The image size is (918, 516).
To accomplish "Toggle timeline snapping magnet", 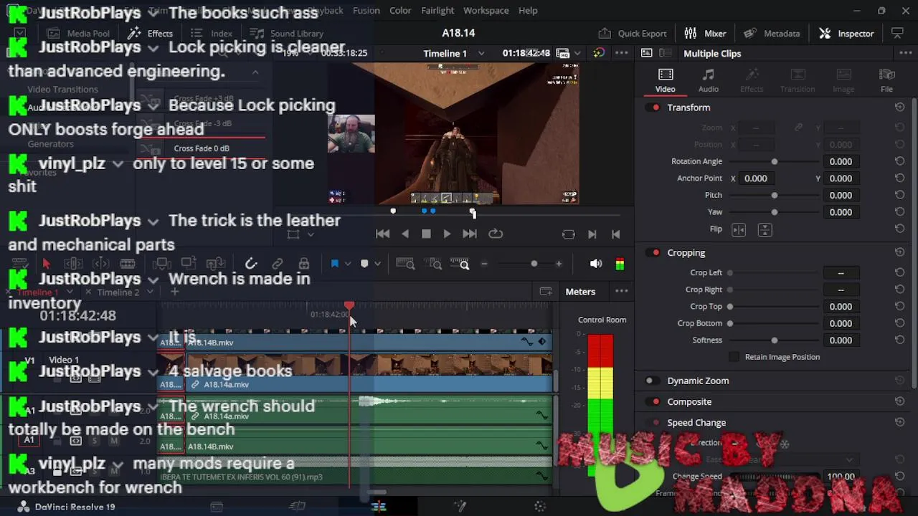I will point(251,264).
